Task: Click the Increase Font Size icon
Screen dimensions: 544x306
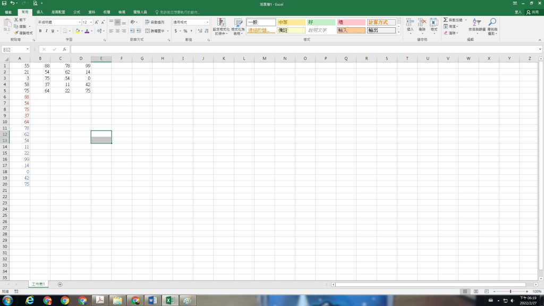Action: click(x=97, y=22)
